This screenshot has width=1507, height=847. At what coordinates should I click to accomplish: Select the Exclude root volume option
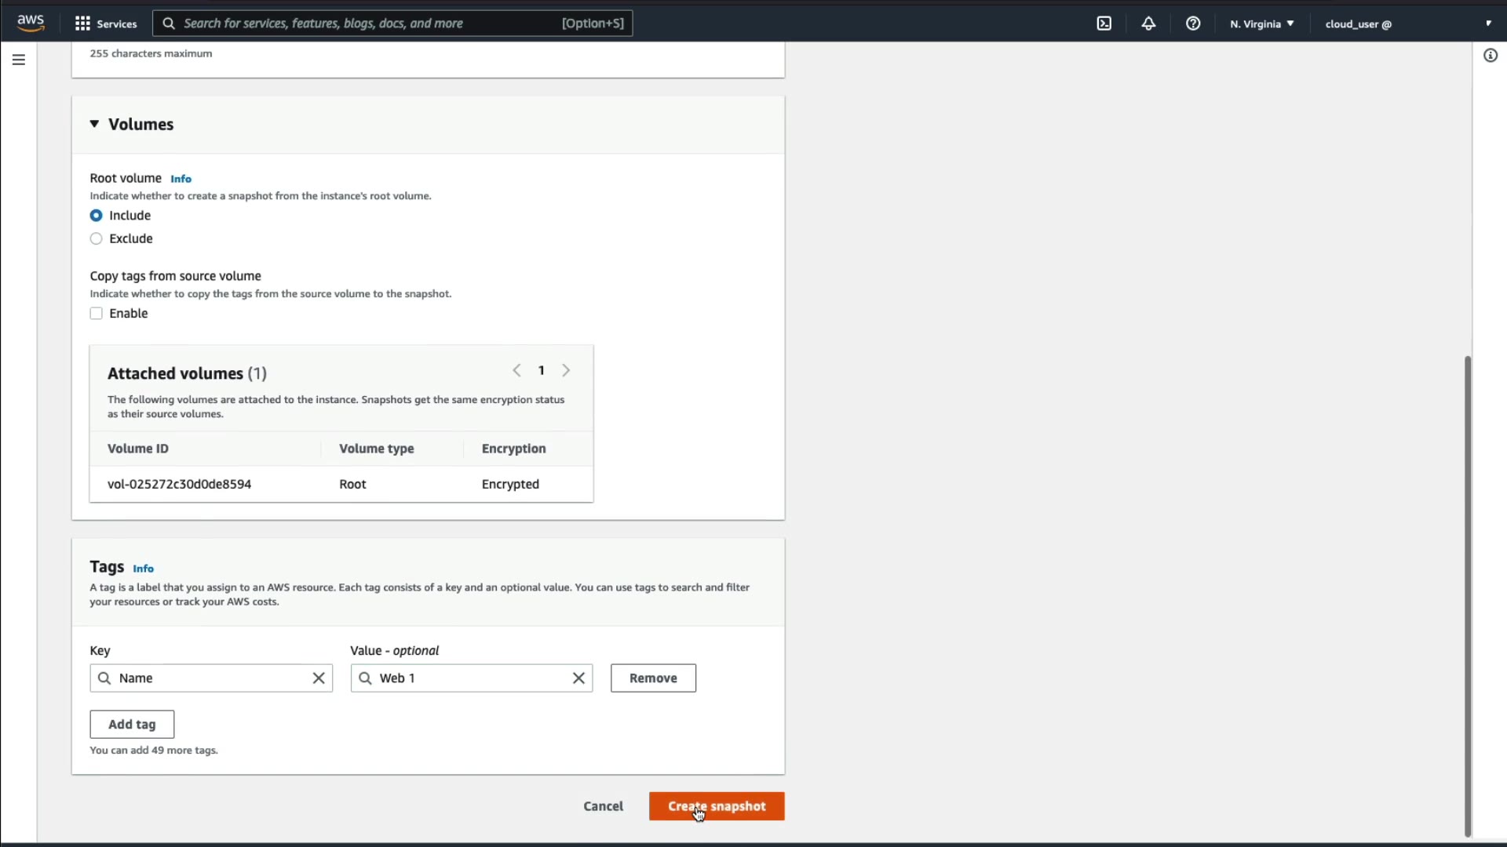tap(97, 238)
